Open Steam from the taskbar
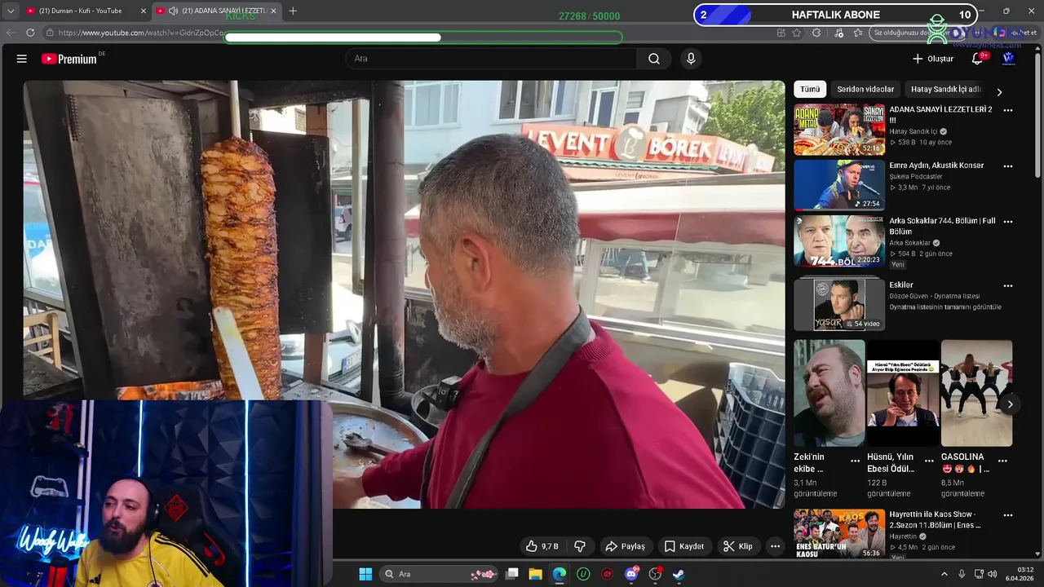The image size is (1044, 587). point(679,574)
